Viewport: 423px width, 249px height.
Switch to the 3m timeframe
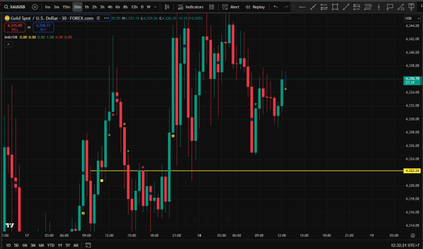(x=56, y=7)
